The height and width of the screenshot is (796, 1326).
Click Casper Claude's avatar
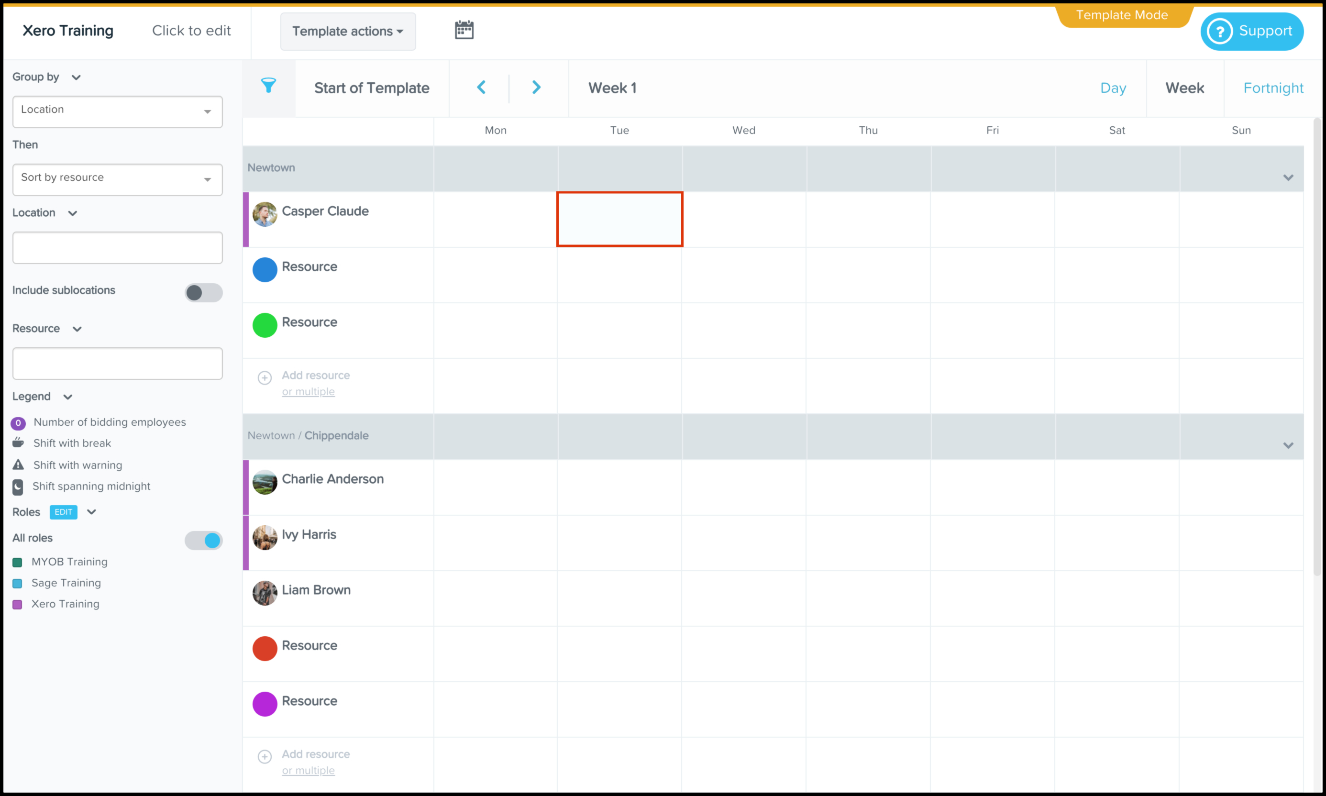point(265,214)
